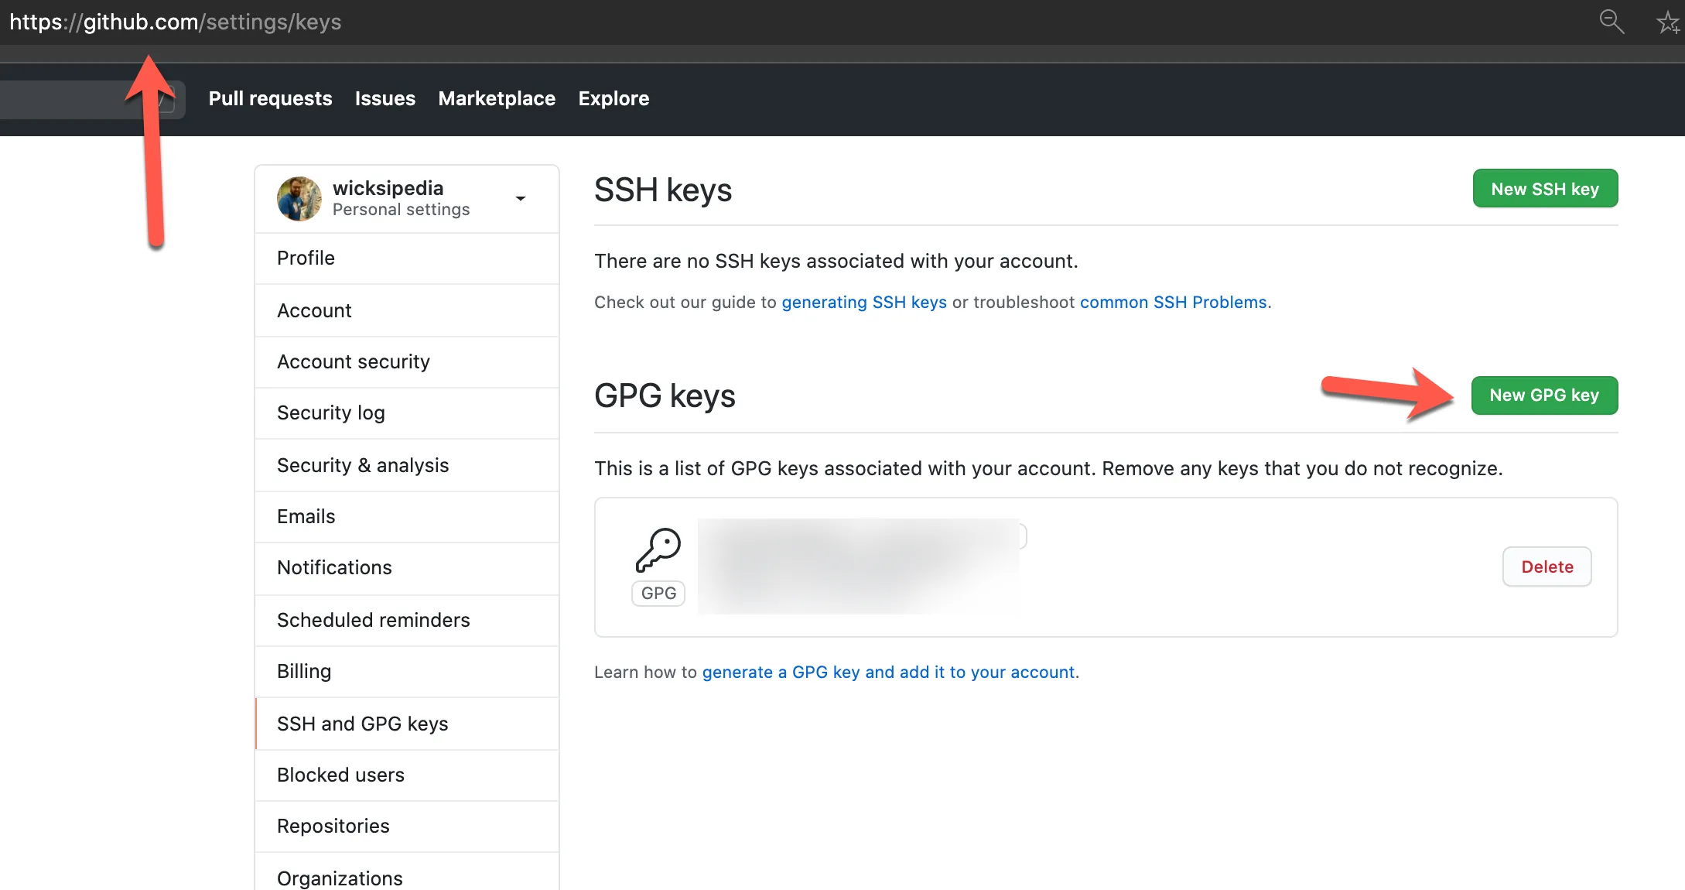Open the Explore page
The width and height of the screenshot is (1685, 890).
coord(614,98)
